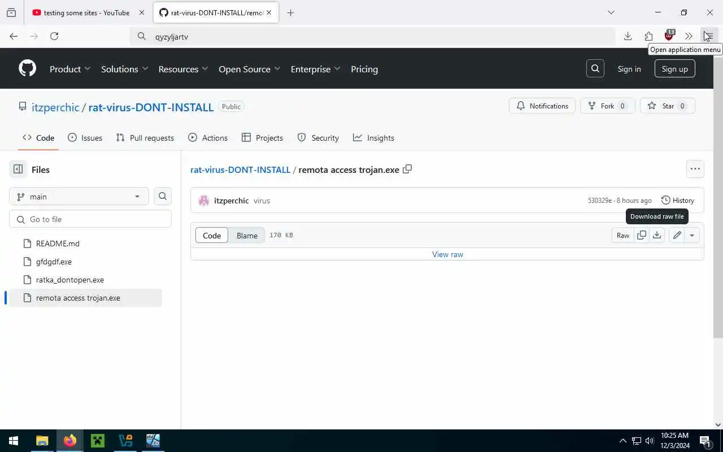Open File Explorer from taskbar
Image resolution: width=723 pixels, height=452 pixels.
42,441
